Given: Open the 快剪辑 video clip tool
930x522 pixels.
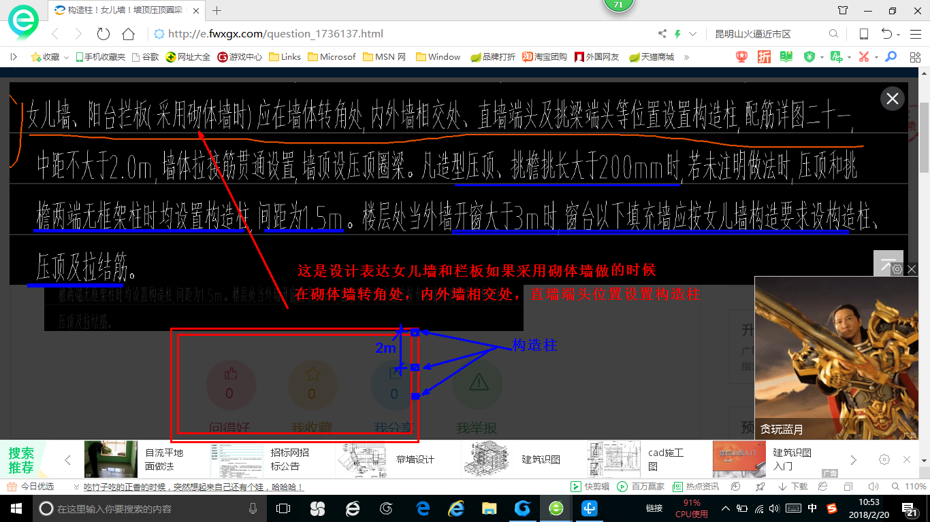Looking at the screenshot, I should coord(590,487).
